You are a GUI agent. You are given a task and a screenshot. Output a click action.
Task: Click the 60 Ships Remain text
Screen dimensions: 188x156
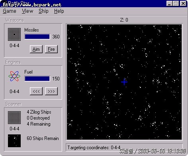click(43, 138)
